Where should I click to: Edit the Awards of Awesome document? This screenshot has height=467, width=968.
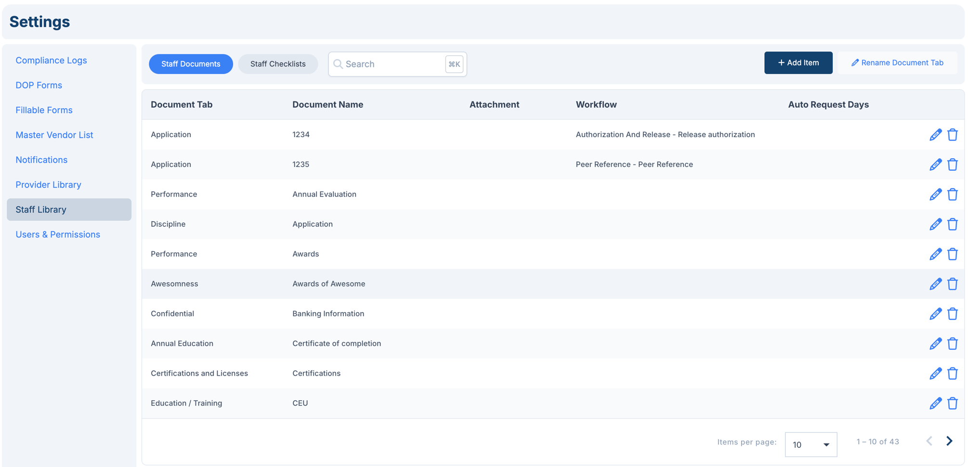click(x=935, y=284)
